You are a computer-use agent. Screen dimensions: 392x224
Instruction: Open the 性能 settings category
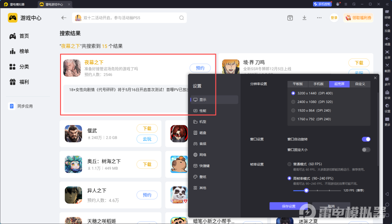click(x=214, y=111)
